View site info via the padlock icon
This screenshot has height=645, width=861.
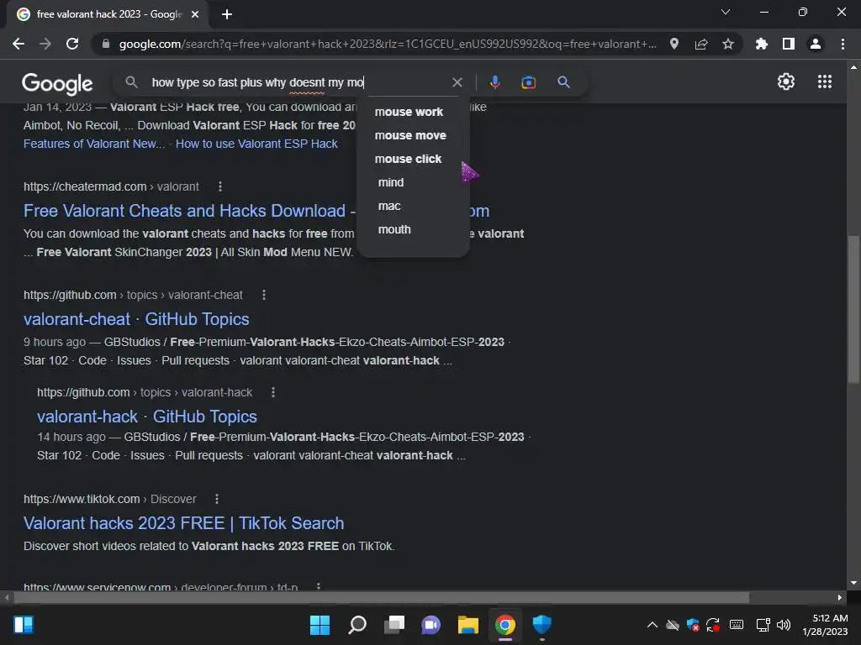pos(106,44)
